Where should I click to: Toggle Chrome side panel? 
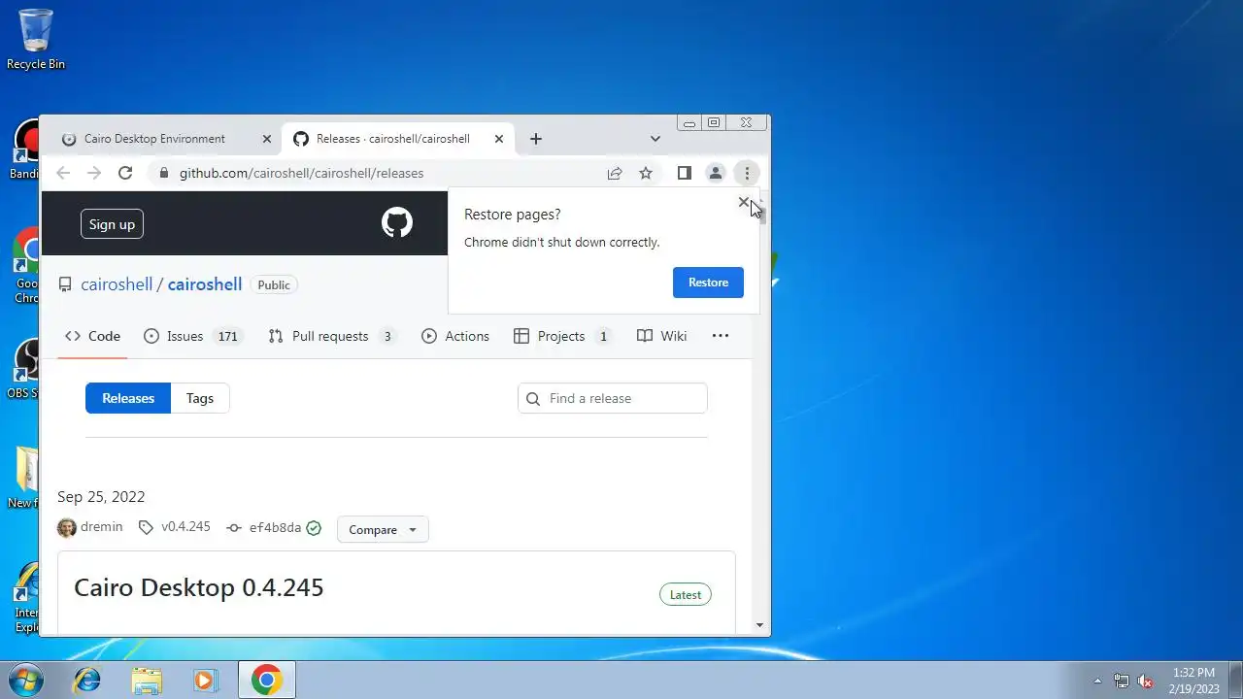pos(685,173)
